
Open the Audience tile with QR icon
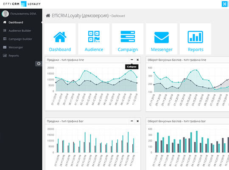pos(94,39)
